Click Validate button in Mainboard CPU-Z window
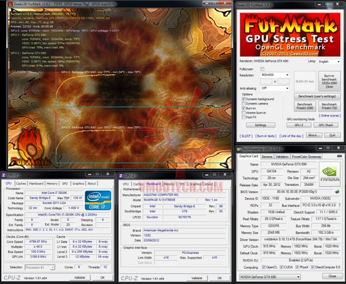Screen dimensions: 346x284 [x=197, y=278]
